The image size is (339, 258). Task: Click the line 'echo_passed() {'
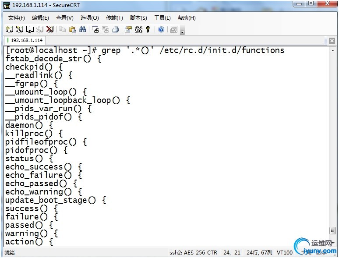[41, 184]
